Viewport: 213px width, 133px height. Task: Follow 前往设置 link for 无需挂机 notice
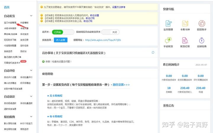(x=95, y=15)
